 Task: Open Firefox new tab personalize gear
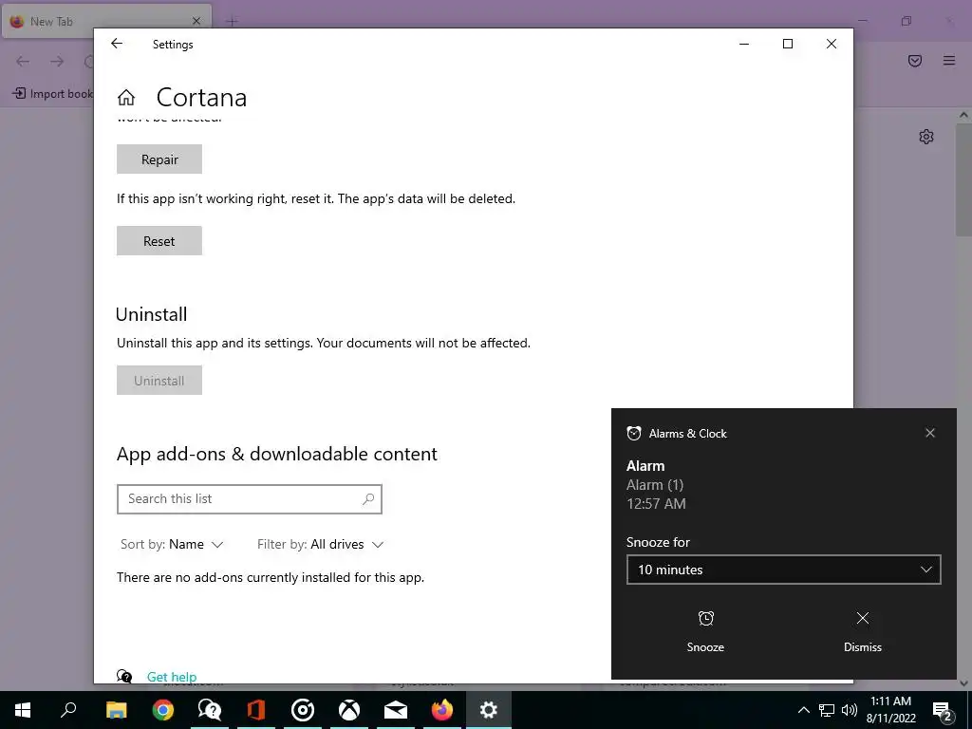(926, 137)
